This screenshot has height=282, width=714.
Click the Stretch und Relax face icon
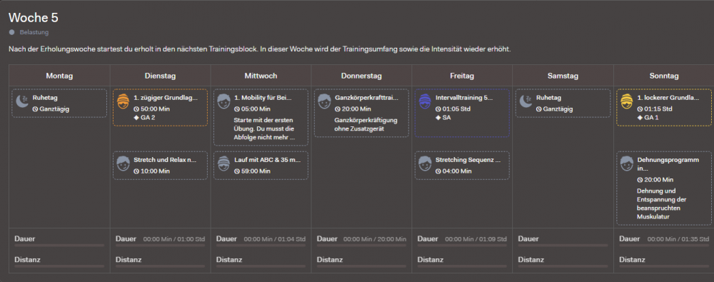tap(123, 163)
